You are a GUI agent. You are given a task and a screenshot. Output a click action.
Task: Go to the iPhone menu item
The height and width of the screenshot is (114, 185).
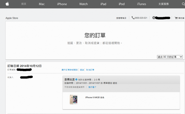[62, 4]
